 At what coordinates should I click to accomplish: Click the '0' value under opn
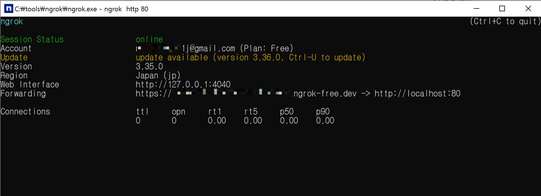pos(174,121)
